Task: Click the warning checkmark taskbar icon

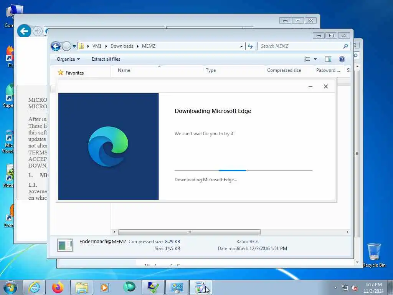Action: pyautogui.click(x=153, y=287)
